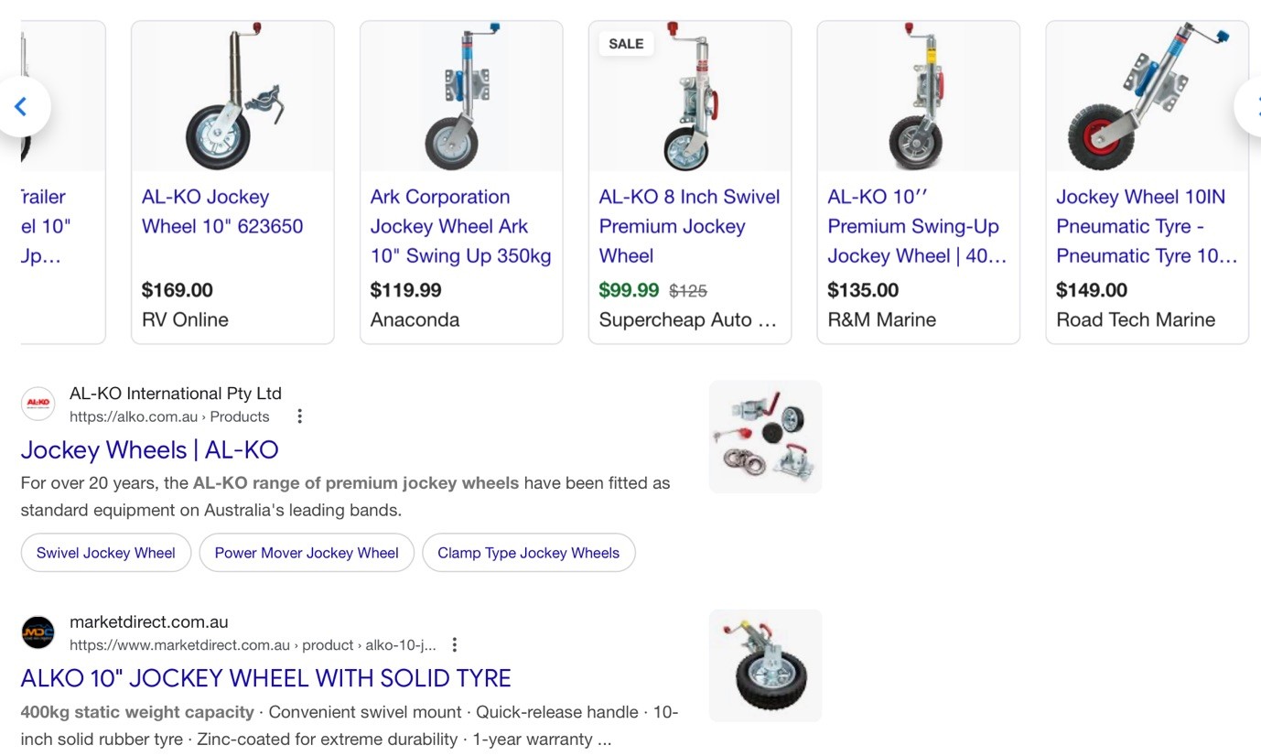This screenshot has height=756, width=1261.
Task: Select the Power Mover Jockey Wheel chip
Action: pos(307,553)
